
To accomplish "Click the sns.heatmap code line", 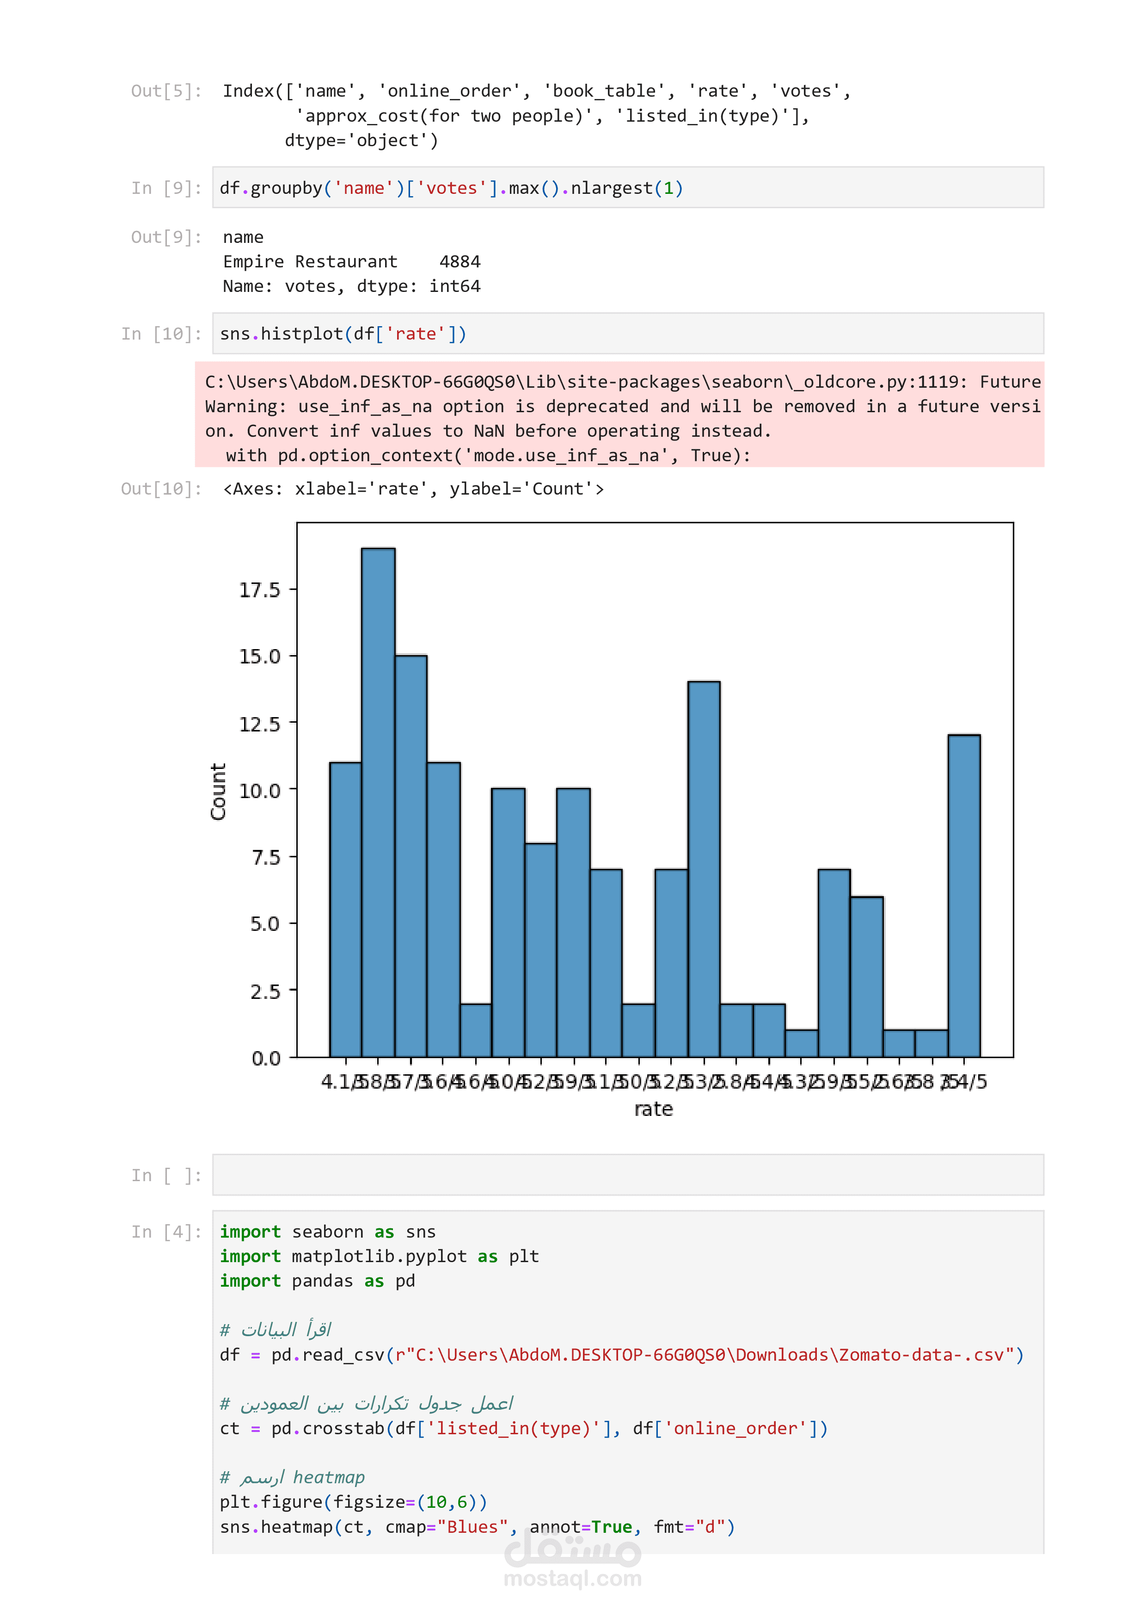I will click(478, 1526).
